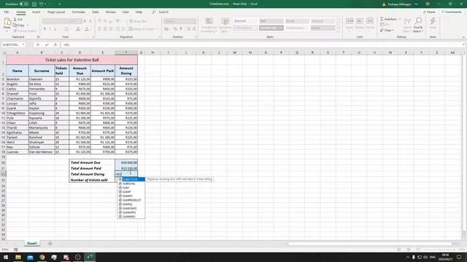Expand the Copy dropdown arrow
This screenshot has height=262, width=467.
pos(28,25)
